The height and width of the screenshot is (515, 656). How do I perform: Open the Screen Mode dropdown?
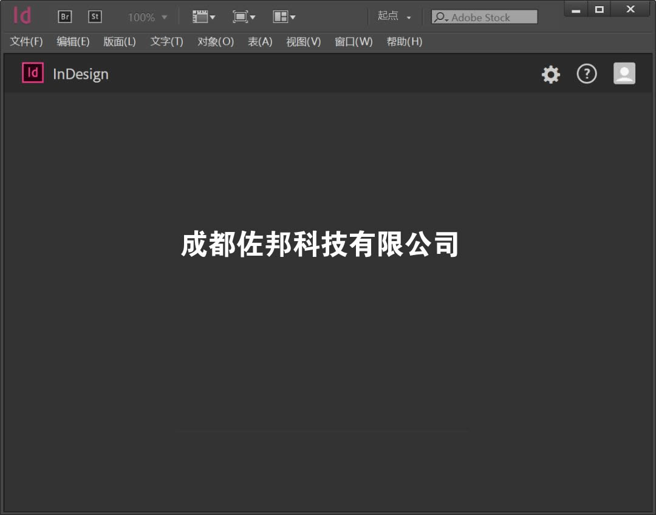tap(244, 17)
